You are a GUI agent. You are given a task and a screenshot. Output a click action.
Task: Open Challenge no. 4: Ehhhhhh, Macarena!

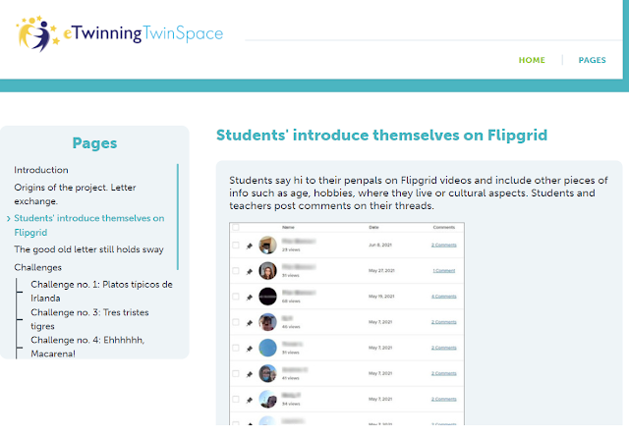click(87, 347)
